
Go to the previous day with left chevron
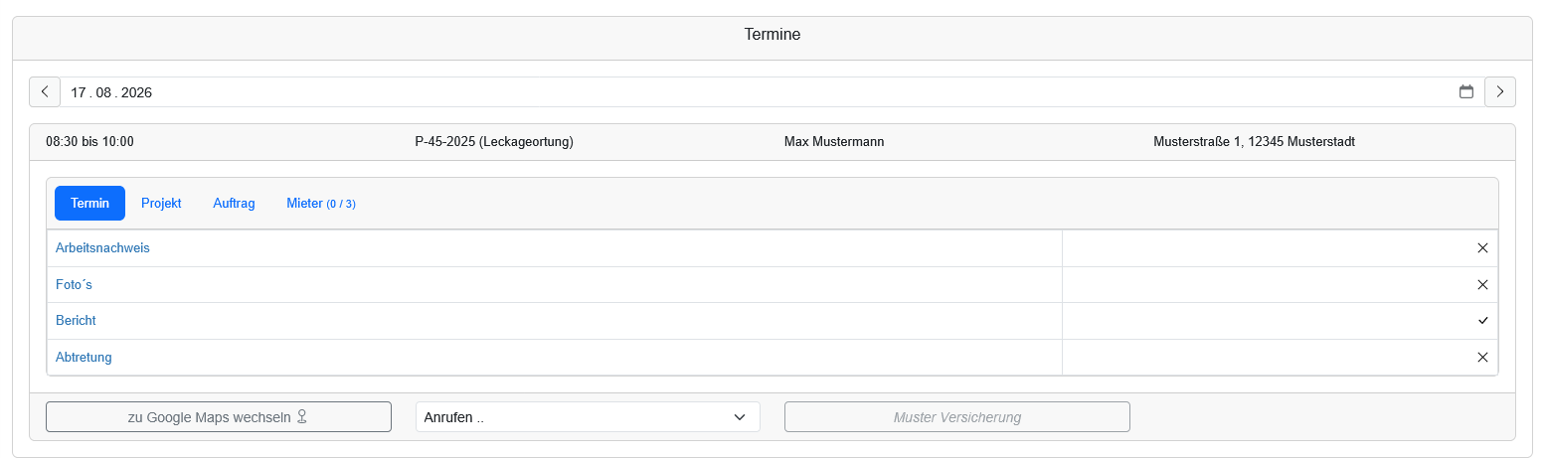pos(45,91)
